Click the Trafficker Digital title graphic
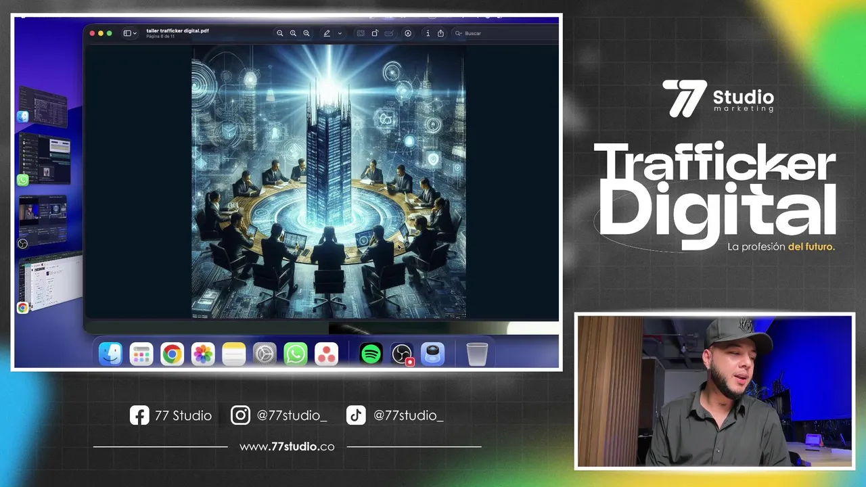 pos(715,195)
